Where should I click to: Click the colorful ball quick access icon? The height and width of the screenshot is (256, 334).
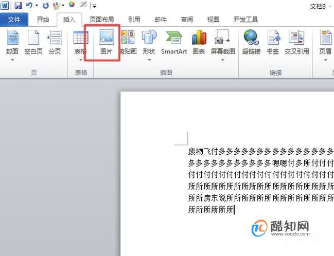(72, 5)
